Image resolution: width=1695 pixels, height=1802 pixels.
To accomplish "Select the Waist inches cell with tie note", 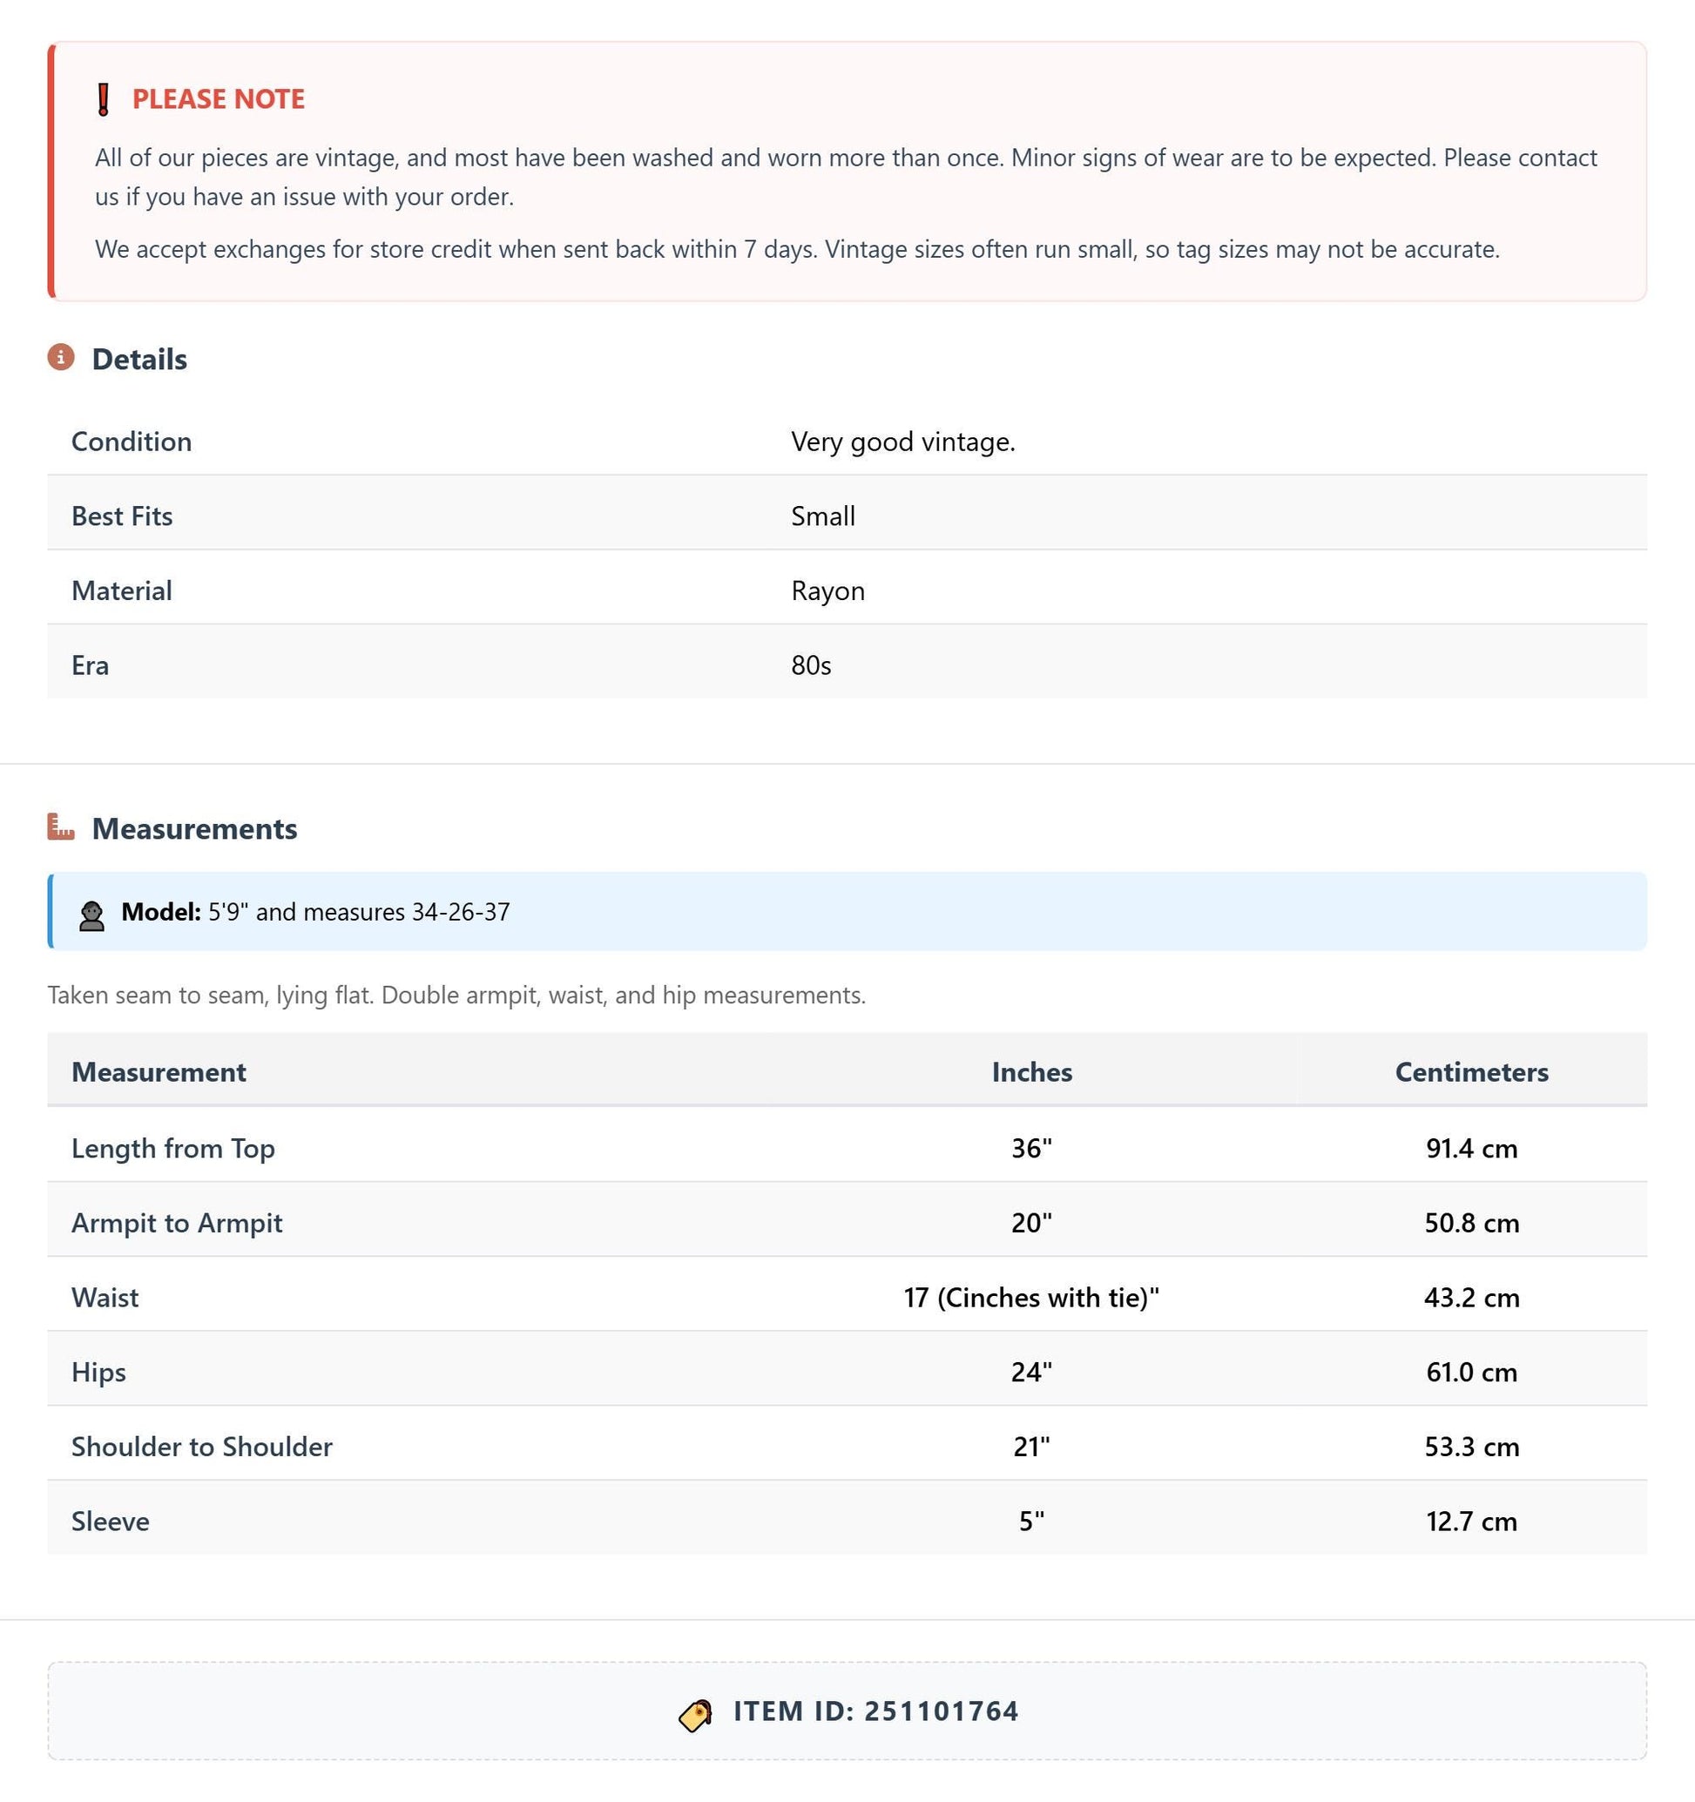I will [1031, 1297].
